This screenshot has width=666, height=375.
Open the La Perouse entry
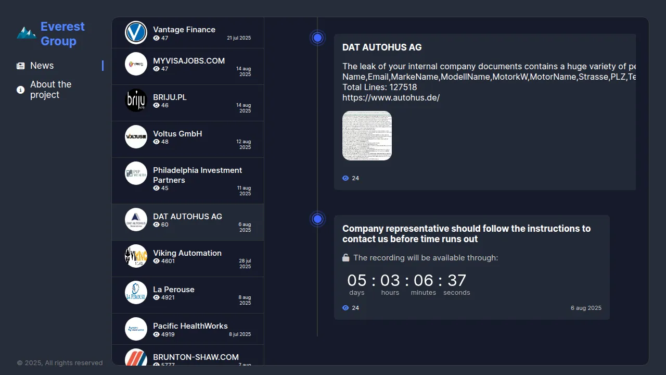coord(174,290)
